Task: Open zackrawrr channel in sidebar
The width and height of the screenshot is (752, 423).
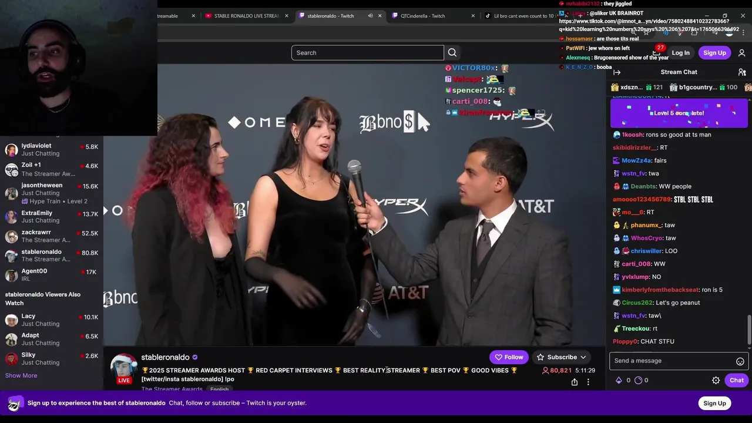Action: (x=52, y=236)
